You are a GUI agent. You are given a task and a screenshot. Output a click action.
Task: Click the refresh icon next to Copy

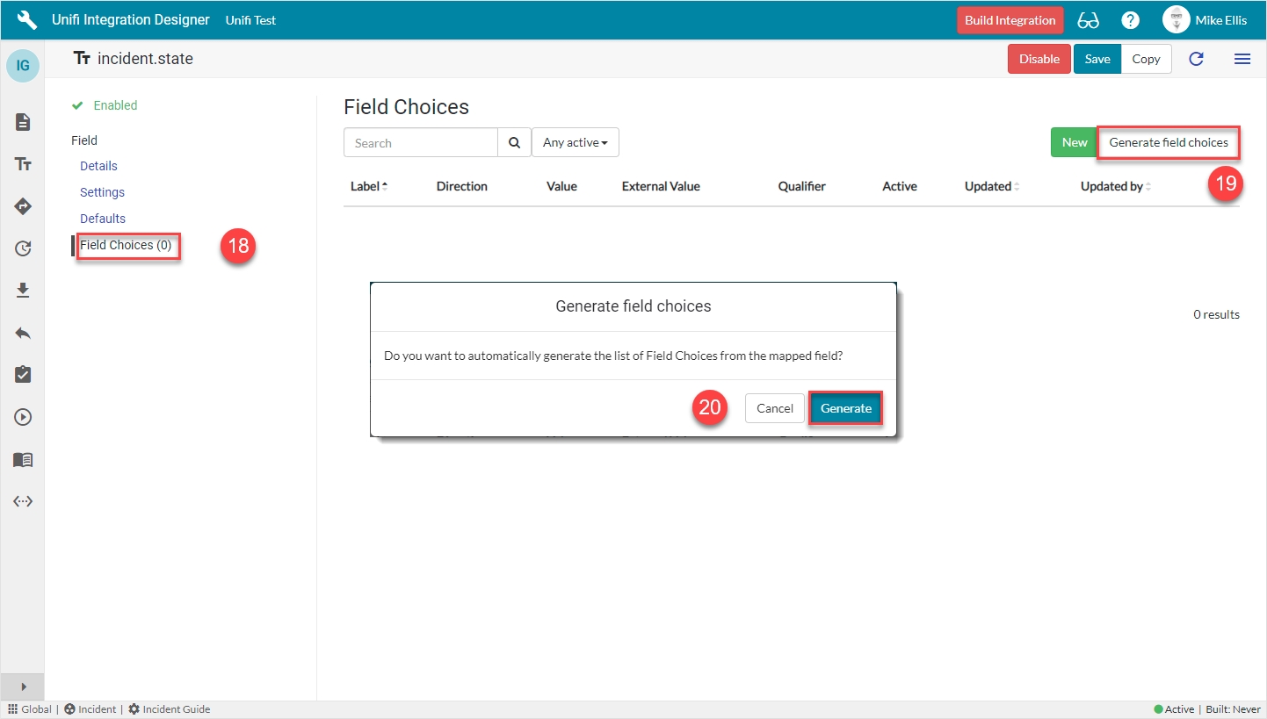click(1196, 59)
